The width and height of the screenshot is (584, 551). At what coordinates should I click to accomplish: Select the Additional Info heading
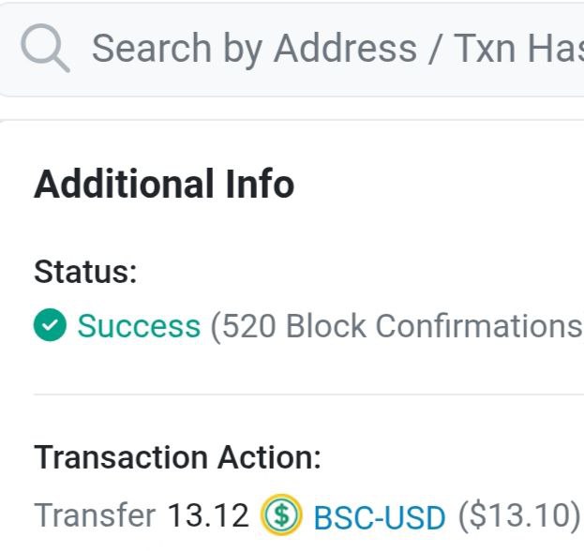coord(164,185)
